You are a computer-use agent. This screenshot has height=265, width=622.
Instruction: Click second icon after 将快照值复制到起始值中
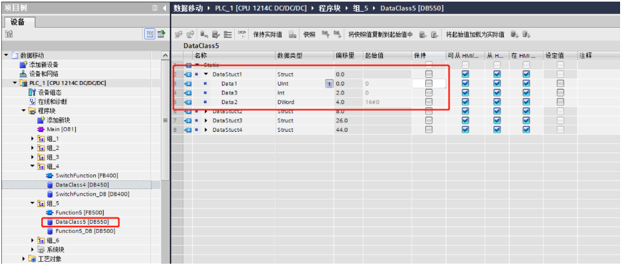[434, 35]
